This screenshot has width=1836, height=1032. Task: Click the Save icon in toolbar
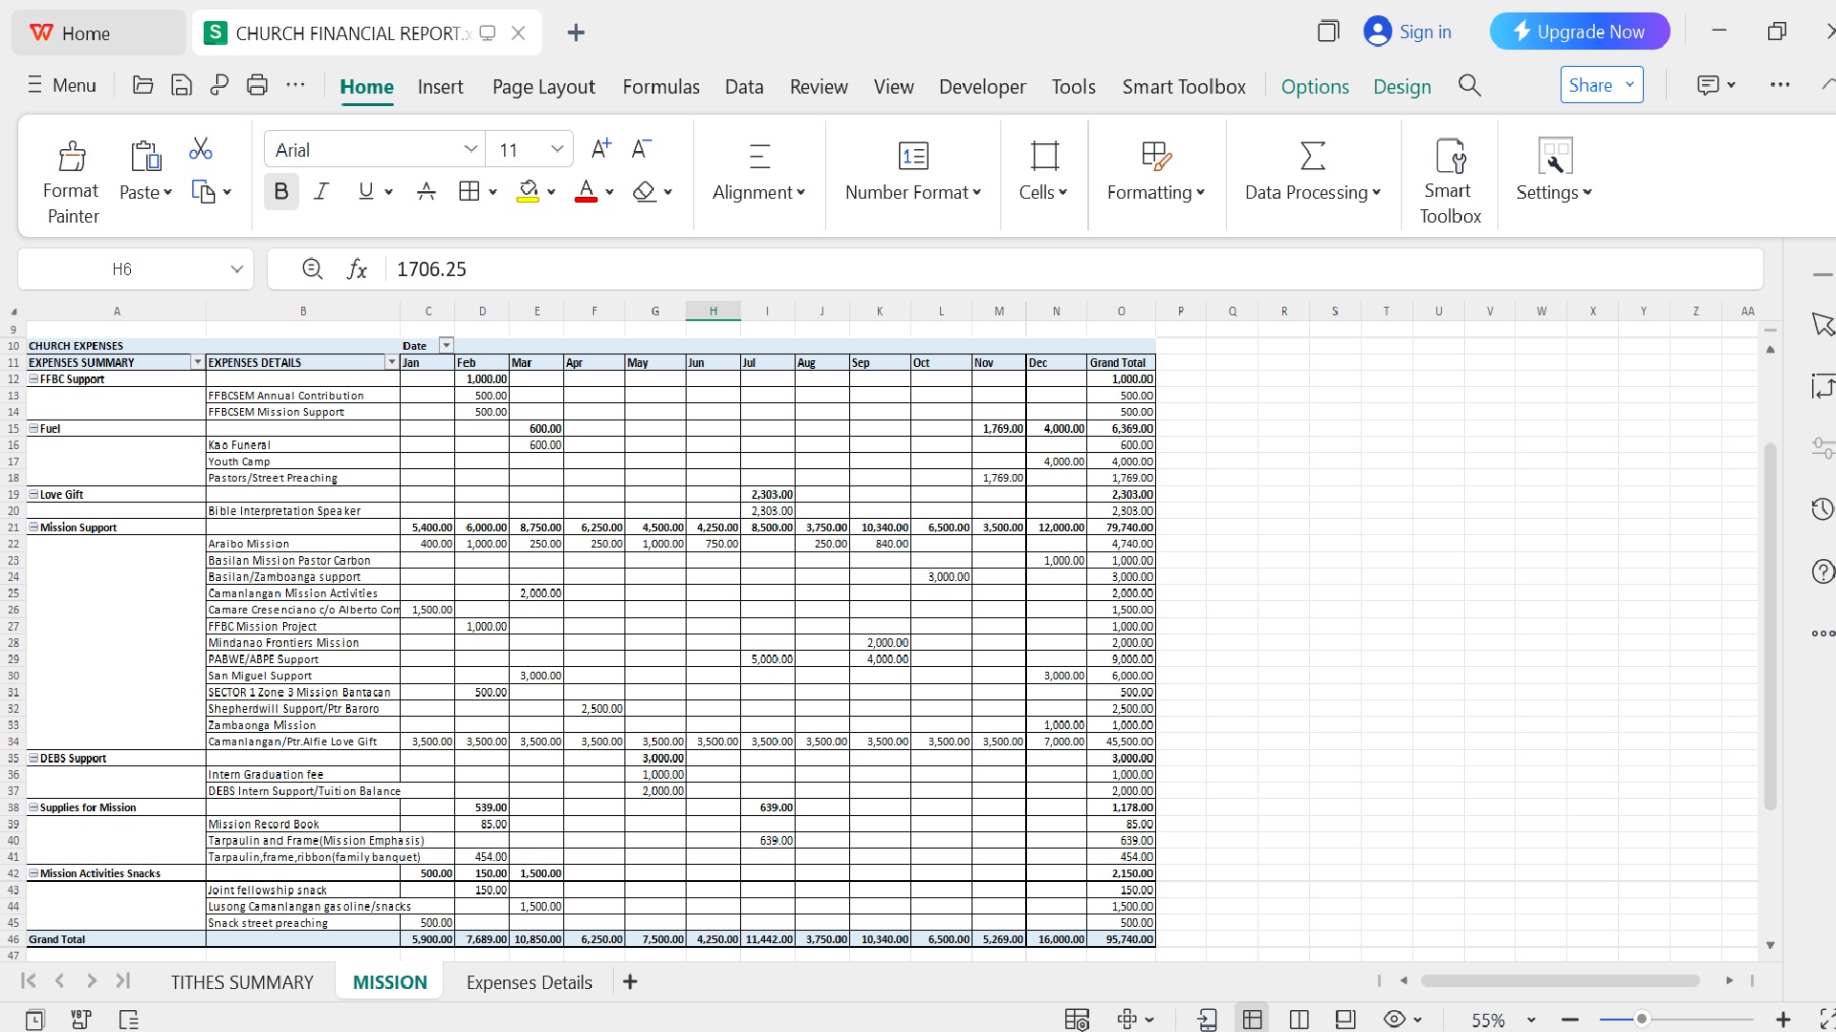click(x=181, y=85)
